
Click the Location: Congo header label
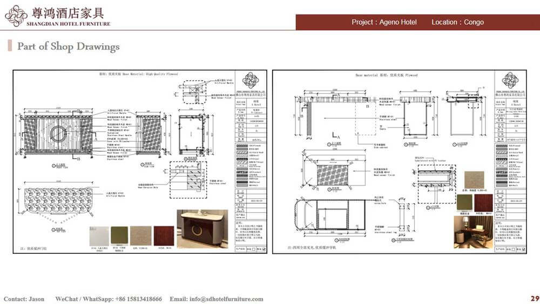[x=457, y=22]
